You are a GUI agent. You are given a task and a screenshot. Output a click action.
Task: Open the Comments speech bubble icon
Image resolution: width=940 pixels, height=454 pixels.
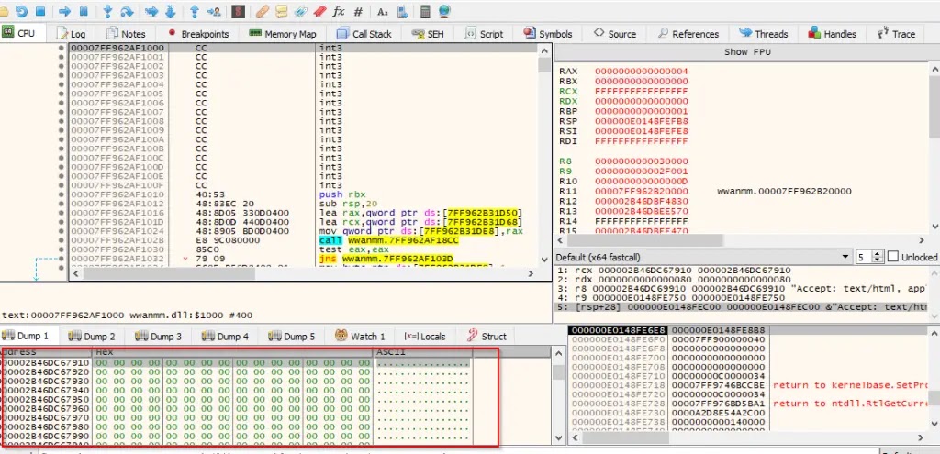281,11
